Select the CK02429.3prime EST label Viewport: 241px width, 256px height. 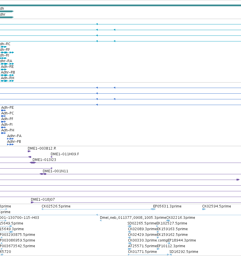(x=142, y=235)
